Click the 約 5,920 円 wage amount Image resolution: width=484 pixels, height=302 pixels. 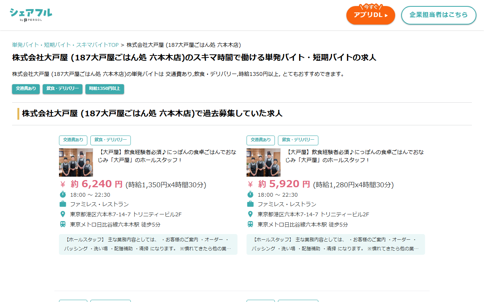tap(284, 184)
